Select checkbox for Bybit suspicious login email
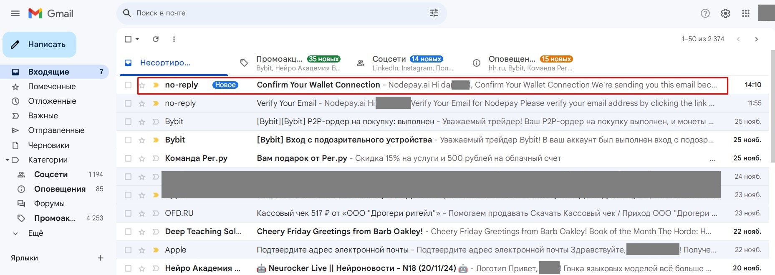This screenshot has height=275, width=775. coord(128,140)
